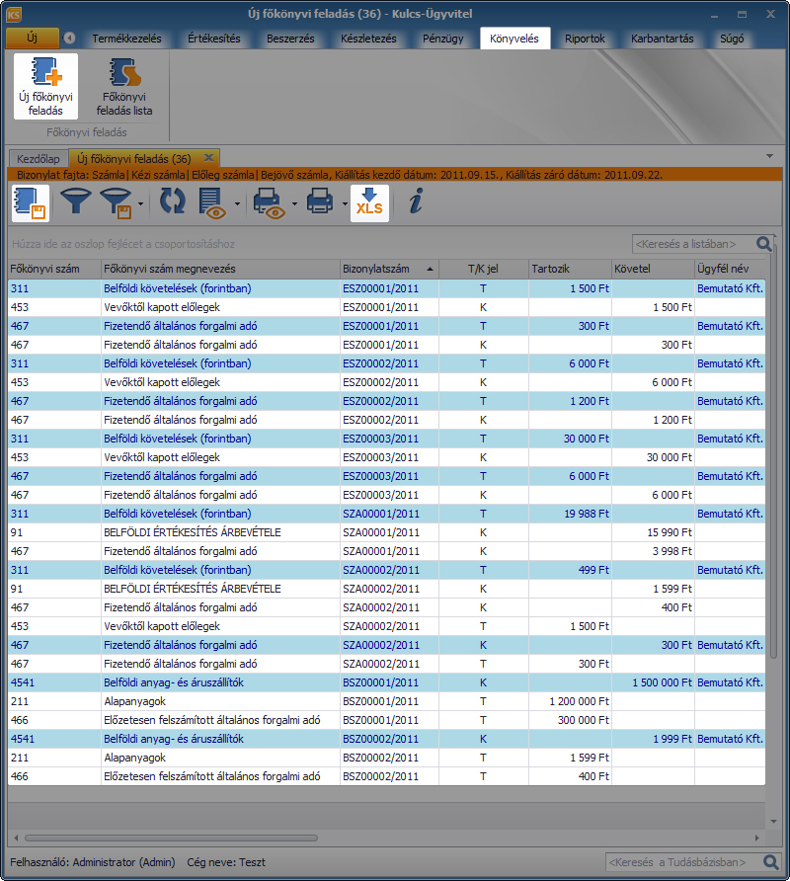
Task: Open the Súgó tab
Action: coord(732,39)
